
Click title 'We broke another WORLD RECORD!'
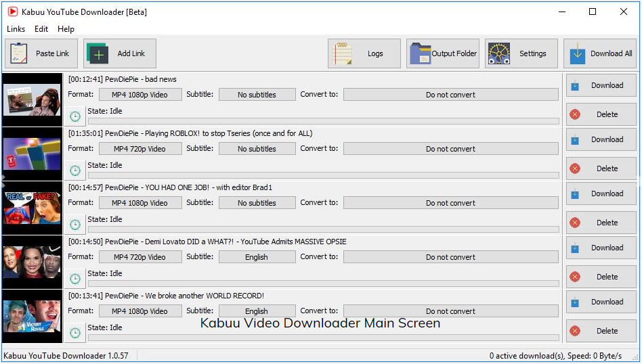205,296
